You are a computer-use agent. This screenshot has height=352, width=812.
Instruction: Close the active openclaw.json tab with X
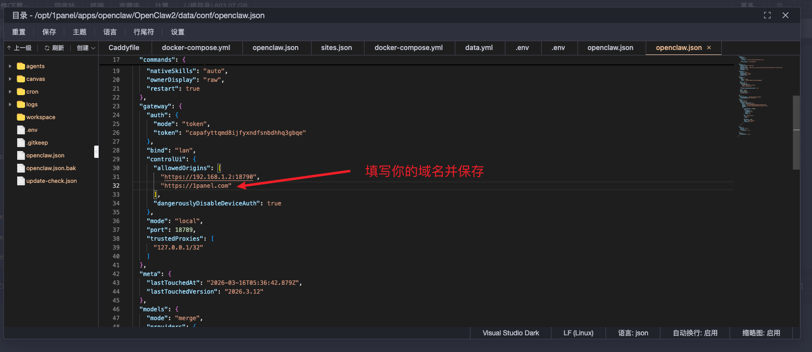(x=709, y=48)
